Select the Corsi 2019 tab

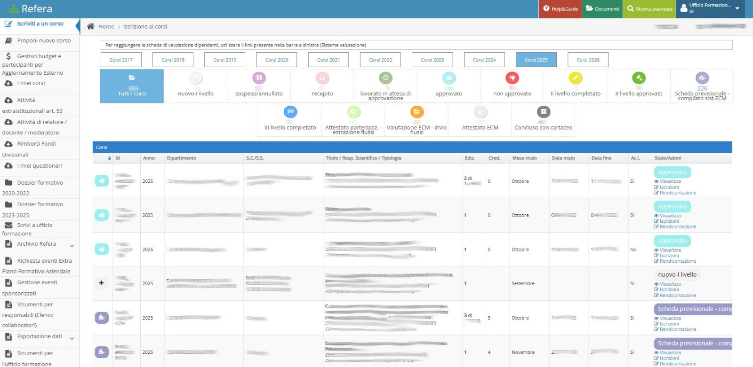point(225,60)
